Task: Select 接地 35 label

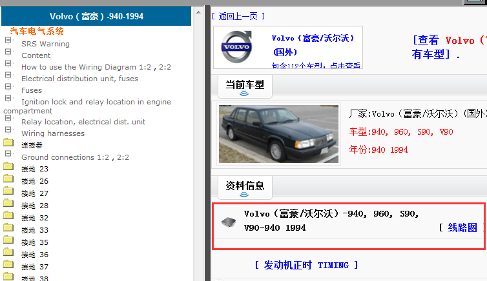Action: pyautogui.click(x=35, y=242)
